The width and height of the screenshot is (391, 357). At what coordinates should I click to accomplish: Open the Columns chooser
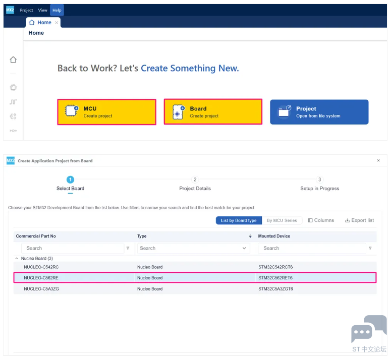coord(321,220)
